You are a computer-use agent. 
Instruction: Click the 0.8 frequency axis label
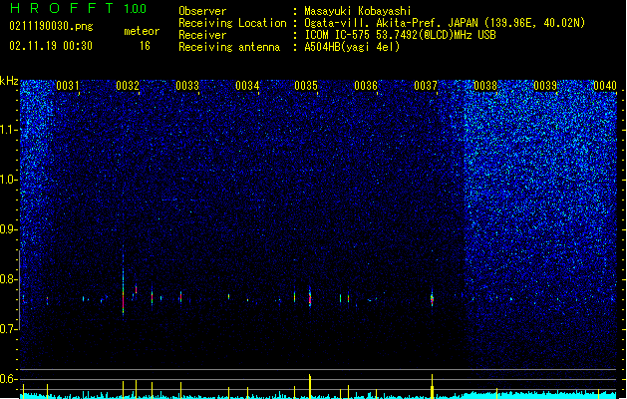[x=9, y=279]
